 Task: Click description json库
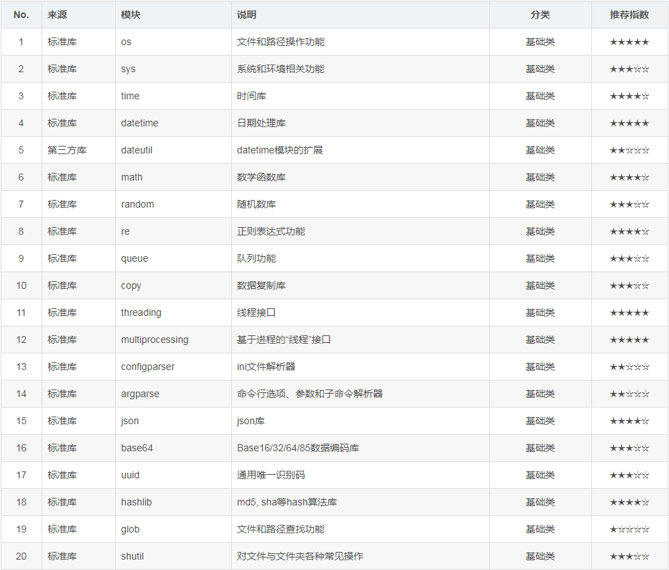coord(251,421)
